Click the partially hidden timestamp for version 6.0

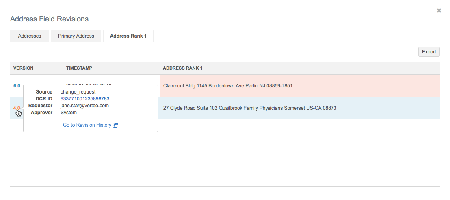coord(89,84)
